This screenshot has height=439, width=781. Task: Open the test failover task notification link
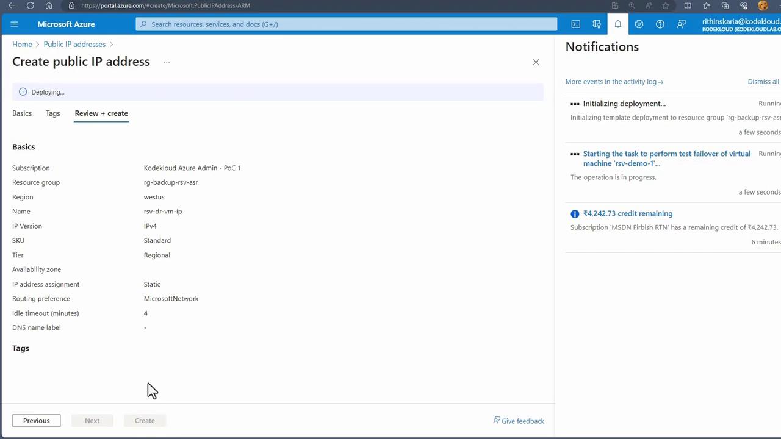tap(667, 159)
